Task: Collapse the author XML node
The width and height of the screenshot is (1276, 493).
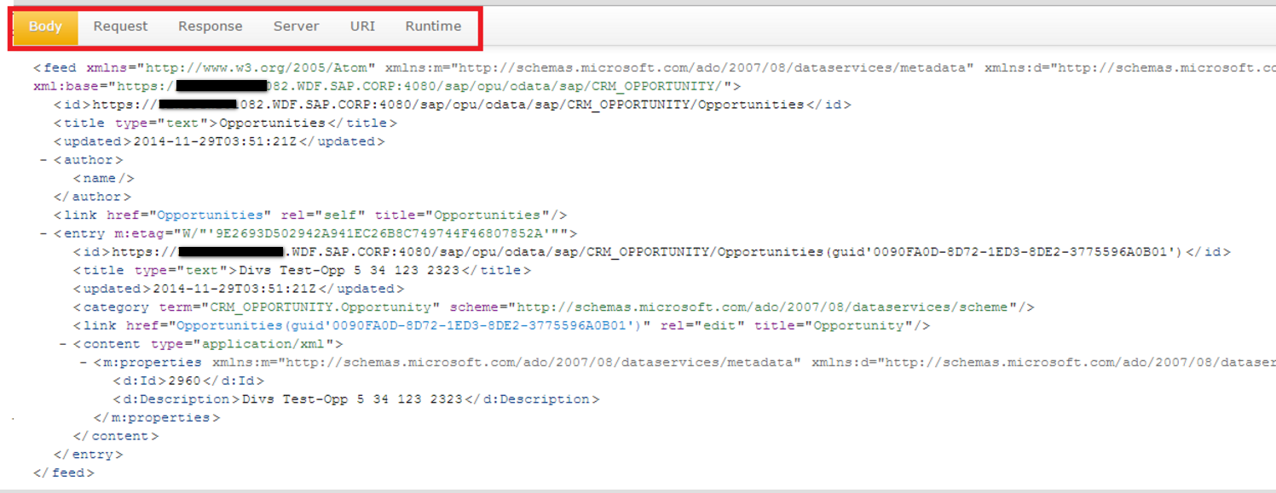Action: (43, 160)
